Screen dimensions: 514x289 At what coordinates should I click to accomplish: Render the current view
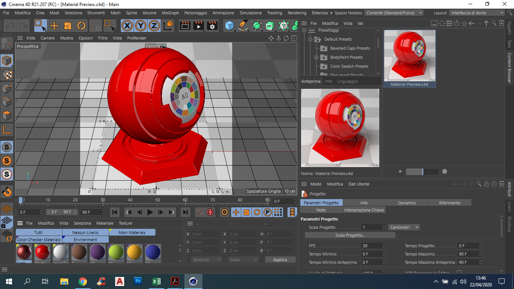185,26
